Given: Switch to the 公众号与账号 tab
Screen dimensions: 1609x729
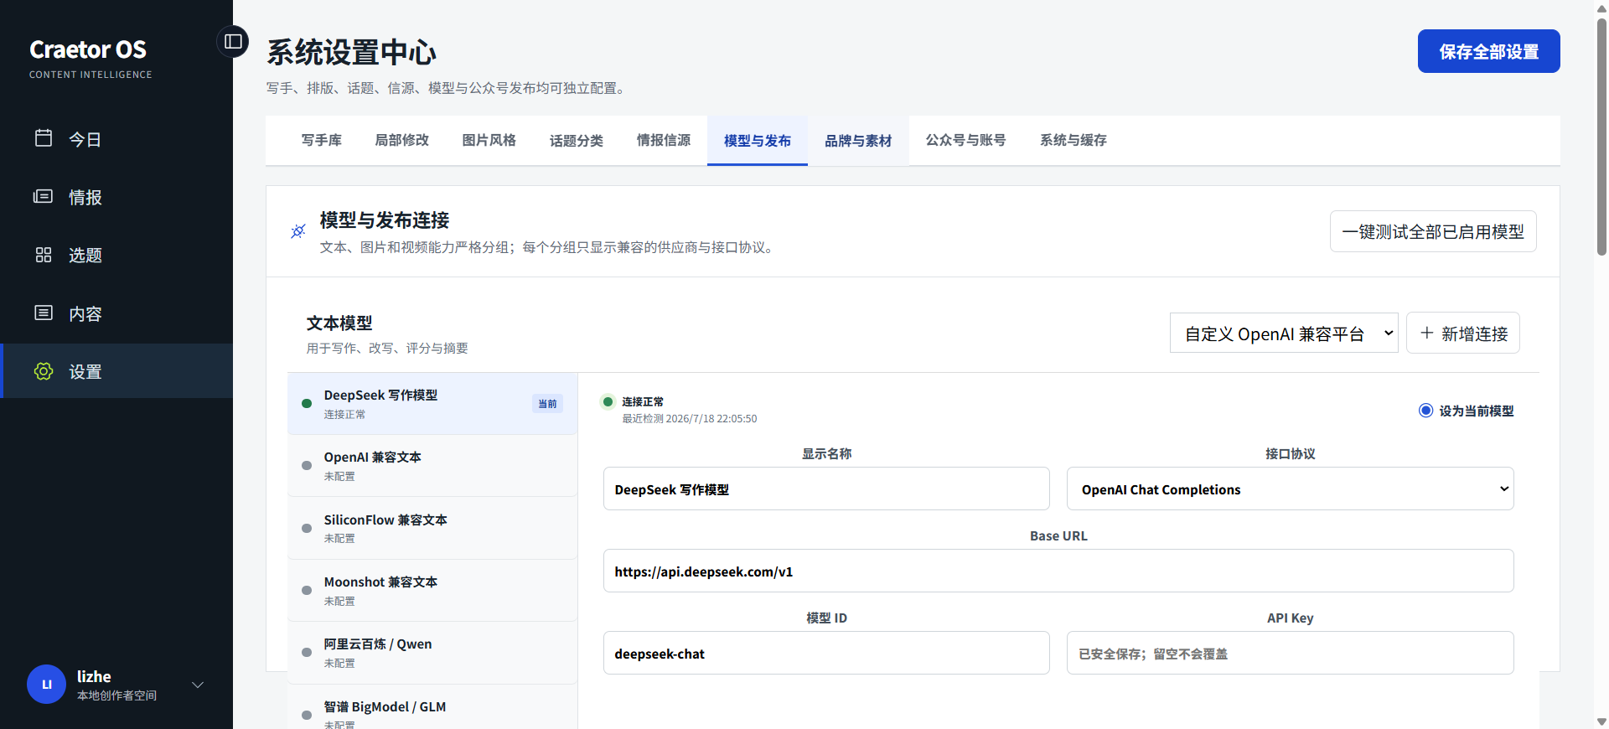Looking at the screenshot, I should click(966, 140).
